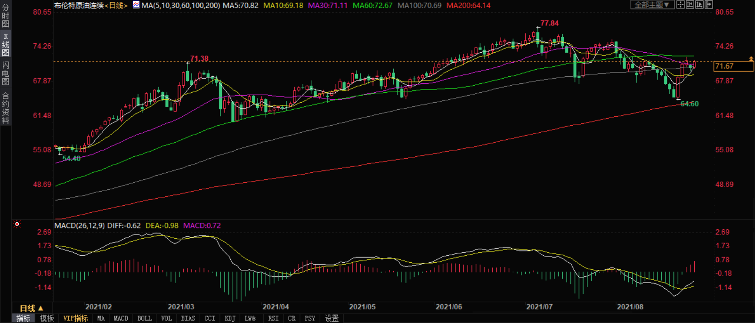Viewport: 755px width, 323px height.
Task: Click the MA indicator chart icon
Action: click(136, 5)
